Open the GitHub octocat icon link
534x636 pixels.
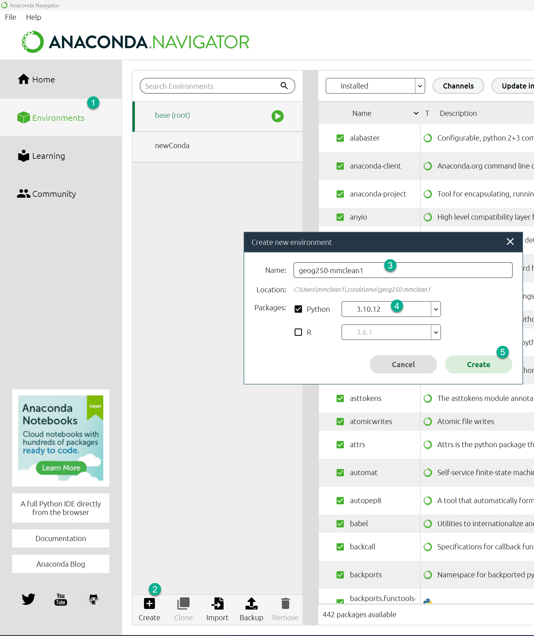pyautogui.click(x=93, y=599)
